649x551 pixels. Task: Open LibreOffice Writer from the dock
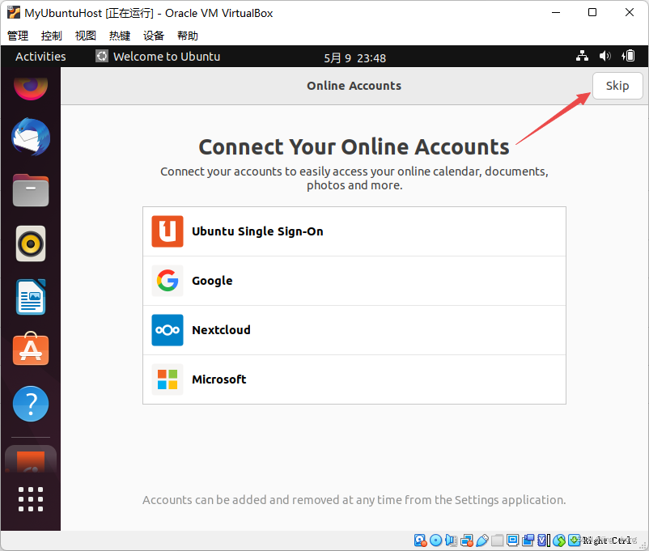click(x=31, y=297)
